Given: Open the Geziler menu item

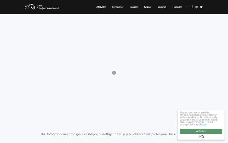Looking at the screenshot, I should click(x=148, y=7).
